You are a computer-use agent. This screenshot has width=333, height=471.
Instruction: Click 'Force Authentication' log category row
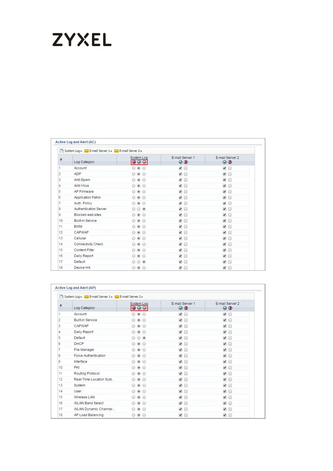(x=153, y=356)
